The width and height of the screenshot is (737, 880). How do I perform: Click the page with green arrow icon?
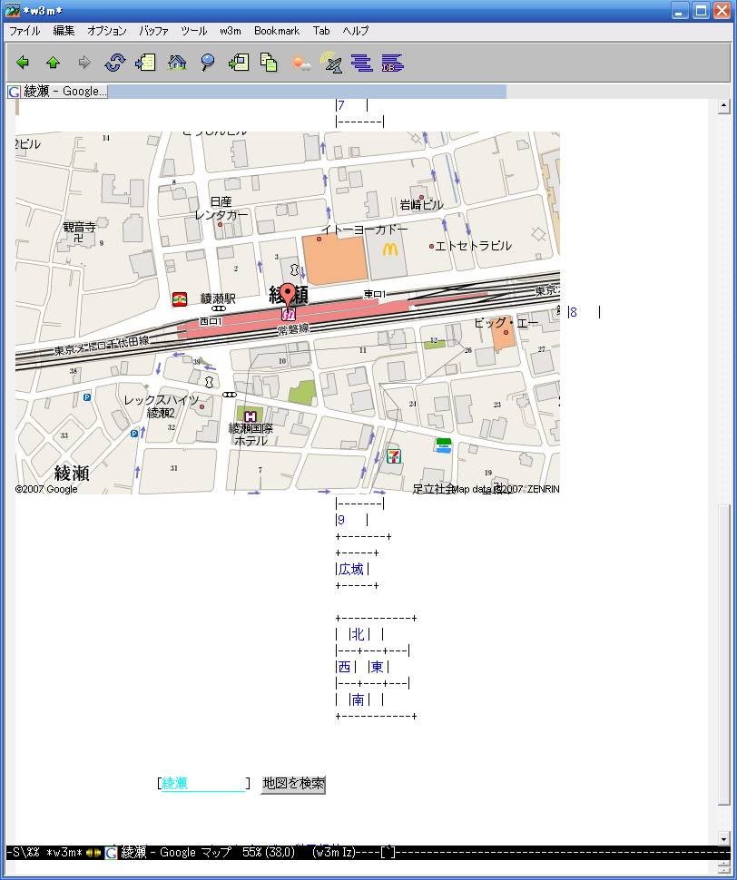(x=239, y=63)
